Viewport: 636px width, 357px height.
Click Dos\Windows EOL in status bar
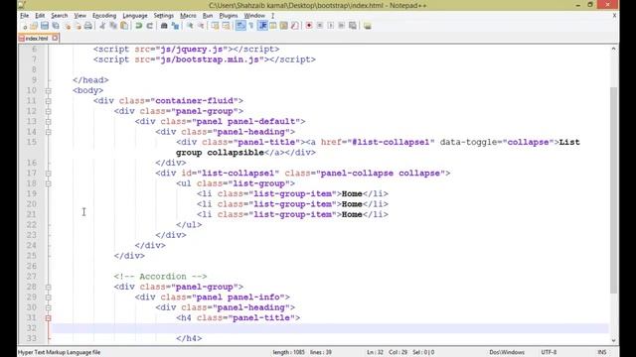tap(507, 352)
